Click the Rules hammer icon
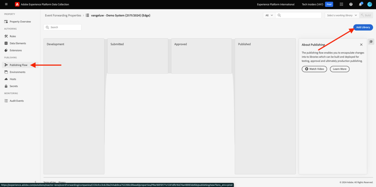376x187 pixels. point(6,36)
